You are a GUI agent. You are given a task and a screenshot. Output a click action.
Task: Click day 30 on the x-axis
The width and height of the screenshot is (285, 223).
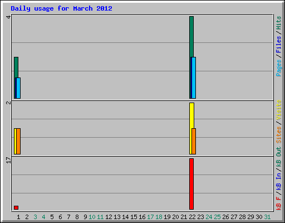[259, 217]
